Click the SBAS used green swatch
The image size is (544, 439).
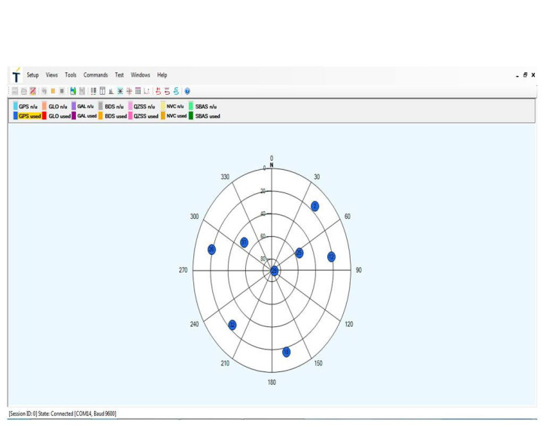pos(191,117)
